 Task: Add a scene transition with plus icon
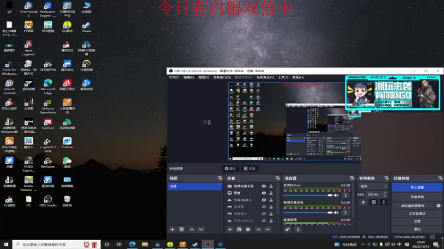coord(363,202)
